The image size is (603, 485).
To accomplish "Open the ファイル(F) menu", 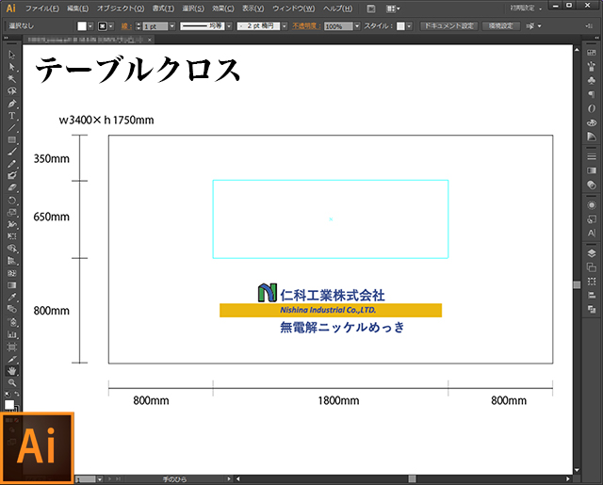I will coord(41,8).
